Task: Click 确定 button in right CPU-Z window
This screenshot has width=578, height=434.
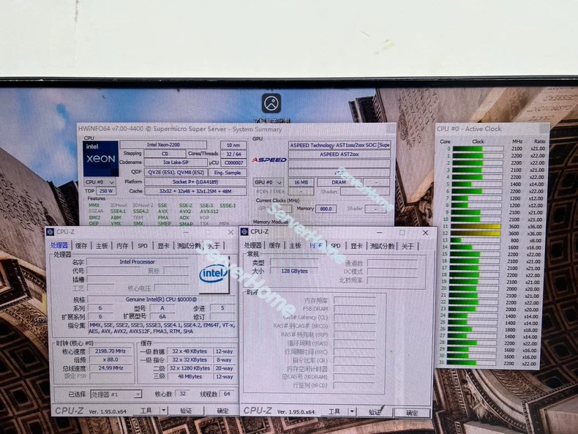Action: (412, 413)
